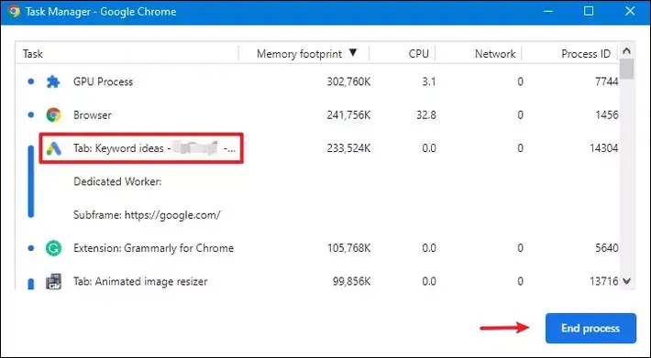This screenshot has height=358, width=651.
Task: Click the 241,756K memory value
Action: click(348, 114)
